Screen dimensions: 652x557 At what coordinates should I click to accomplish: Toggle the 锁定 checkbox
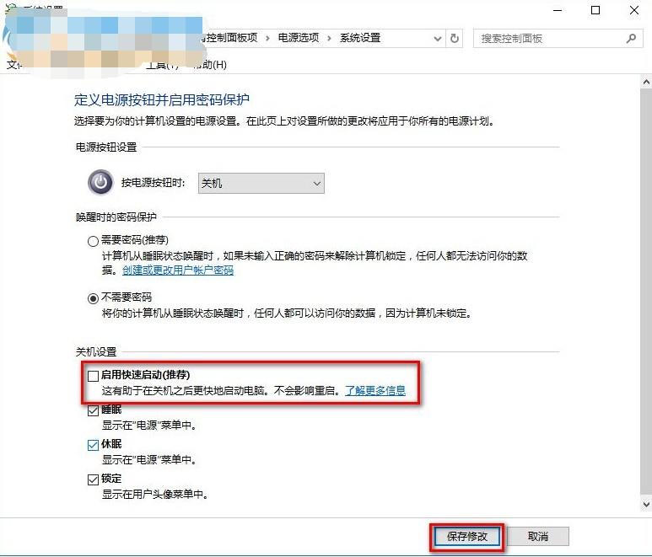[93, 479]
